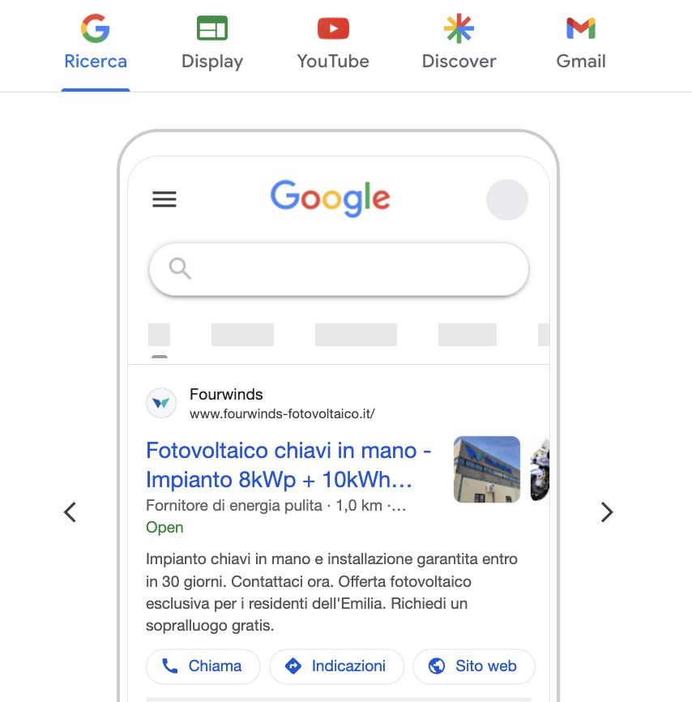692x702 pixels.
Task: Open the Fotovoltaico chiavi in mano headline
Action: pyautogui.click(x=288, y=464)
